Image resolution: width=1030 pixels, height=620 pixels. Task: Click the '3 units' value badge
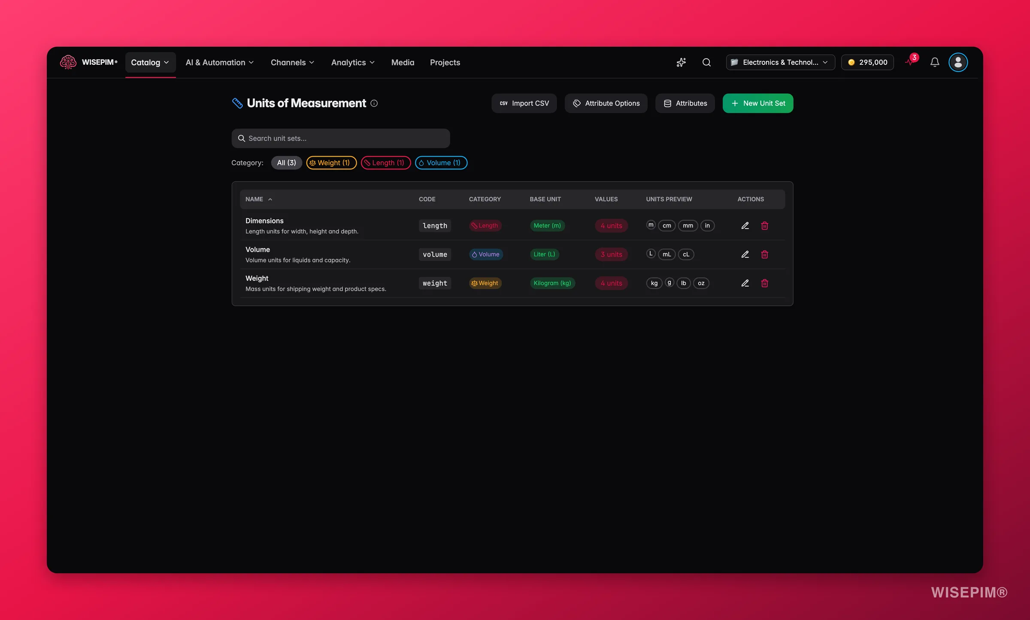click(611, 254)
